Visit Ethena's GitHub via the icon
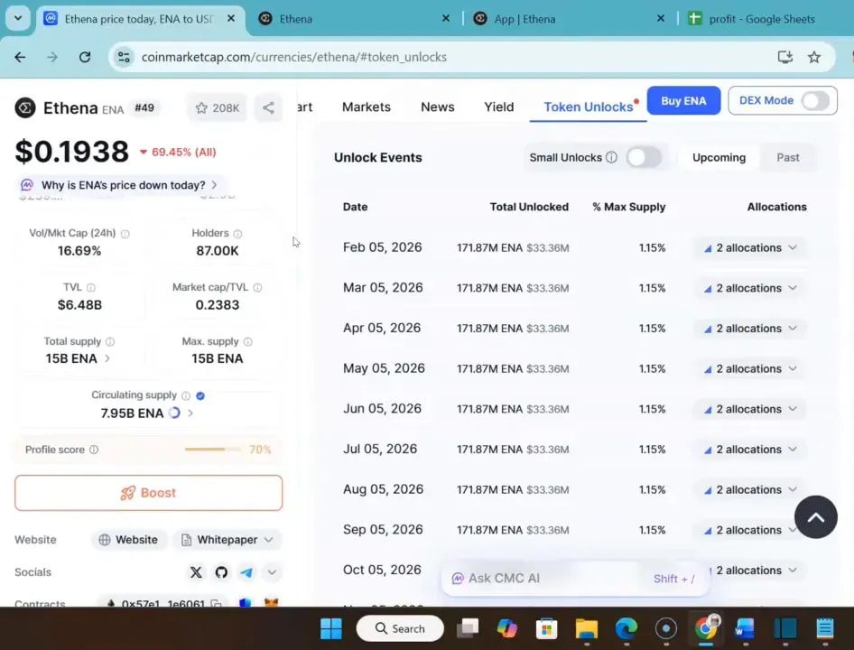The height and width of the screenshot is (650, 854). (x=221, y=572)
